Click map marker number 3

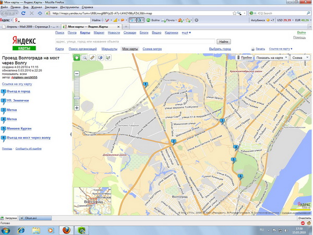coord(222,121)
